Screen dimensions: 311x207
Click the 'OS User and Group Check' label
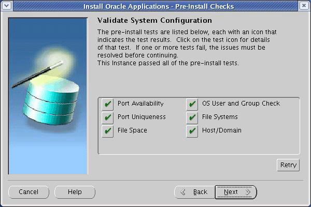241,103
